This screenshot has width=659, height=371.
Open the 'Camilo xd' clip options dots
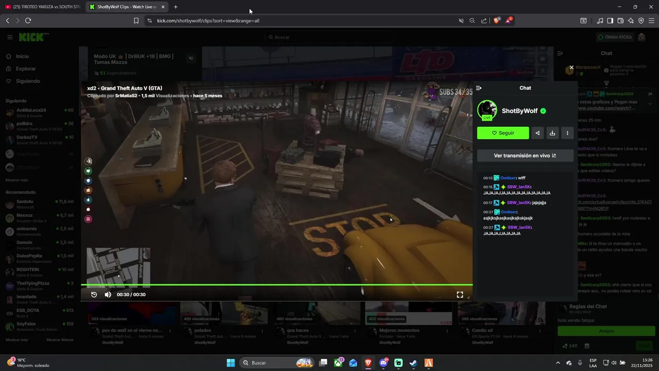point(541,330)
